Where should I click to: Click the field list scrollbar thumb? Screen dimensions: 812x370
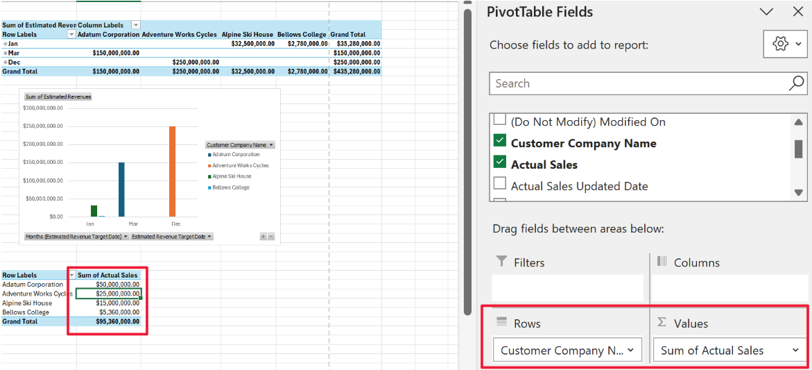tap(798, 148)
